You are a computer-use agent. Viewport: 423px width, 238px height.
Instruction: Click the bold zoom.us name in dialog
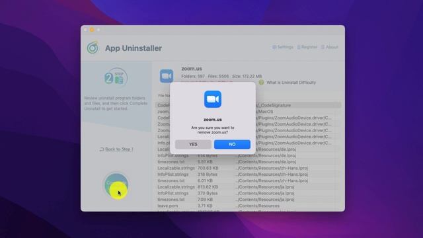213,120
